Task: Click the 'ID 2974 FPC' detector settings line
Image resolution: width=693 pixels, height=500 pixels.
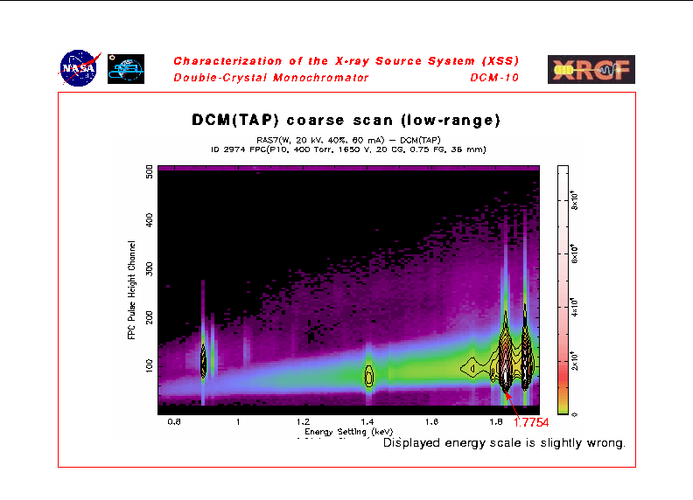Action: (346, 149)
